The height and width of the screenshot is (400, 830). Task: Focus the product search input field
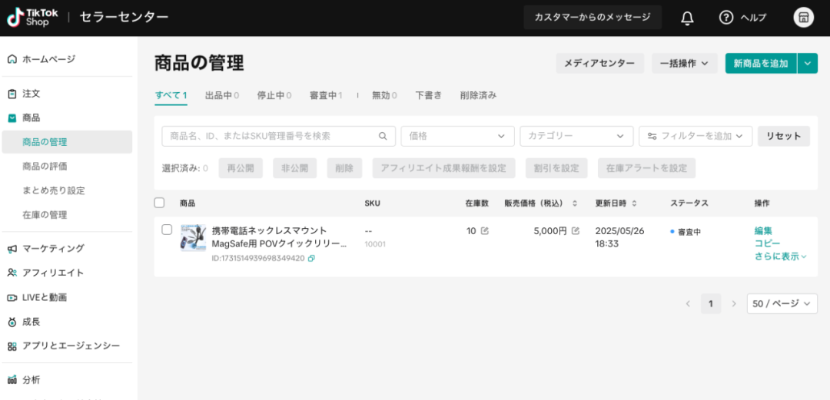[278, 136]
